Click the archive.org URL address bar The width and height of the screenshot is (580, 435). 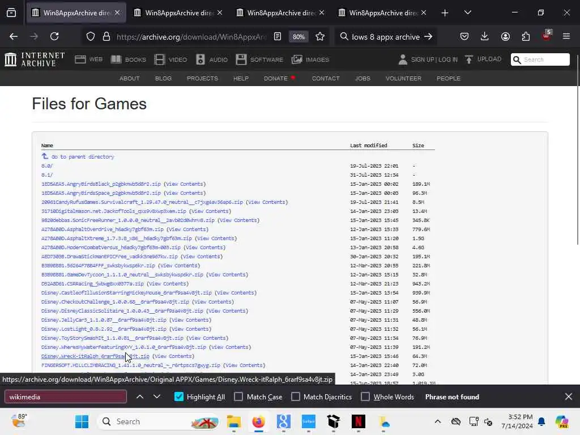191,37
